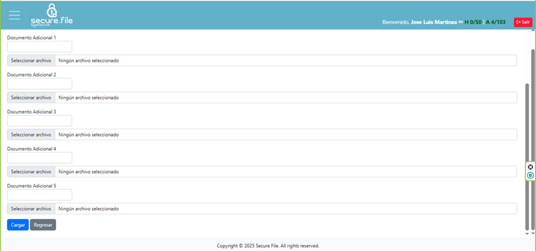The height and width of the screenshot is (251, 536).
Task: Open the hamburger navigation menu
Action: [x=14, y=16]
